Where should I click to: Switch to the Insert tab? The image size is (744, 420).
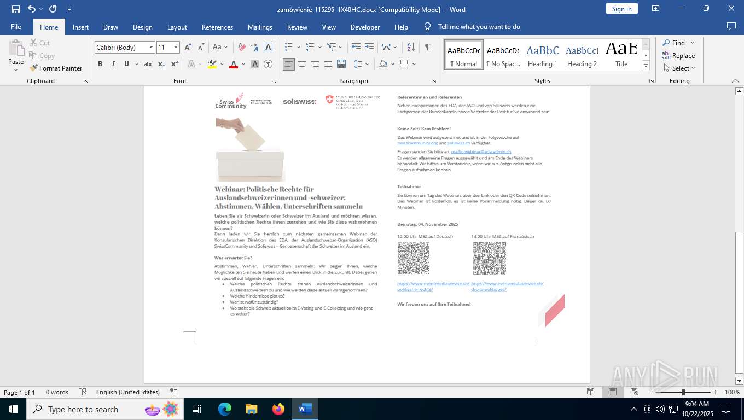point(80,27)
